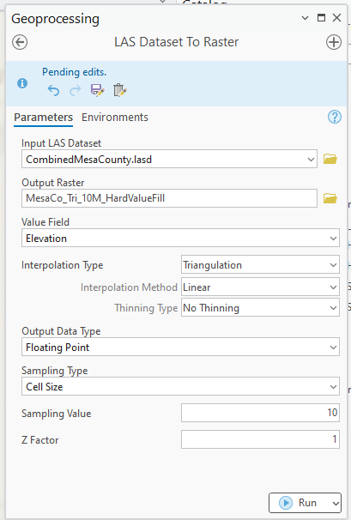Open tool in new tab with plus icon
351x520 pixels.
point(334,42)
